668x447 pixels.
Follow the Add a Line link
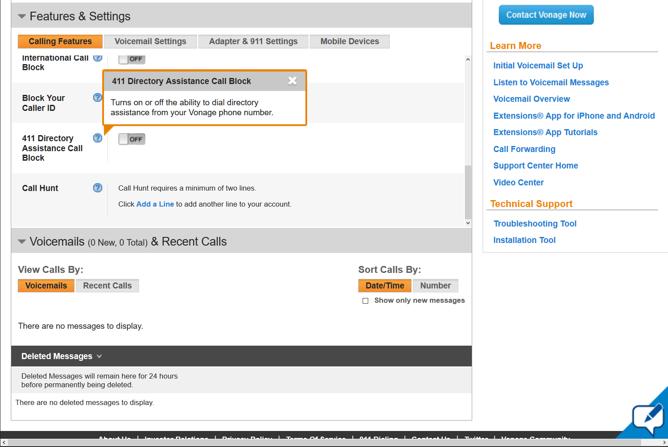(x=155, y=204)
